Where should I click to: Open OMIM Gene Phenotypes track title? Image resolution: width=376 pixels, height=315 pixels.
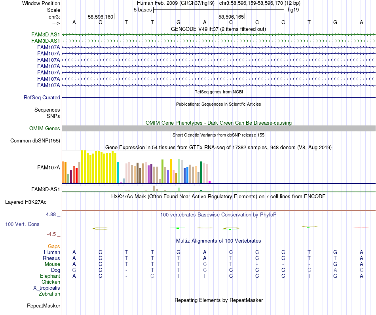(x=218, y=123)
